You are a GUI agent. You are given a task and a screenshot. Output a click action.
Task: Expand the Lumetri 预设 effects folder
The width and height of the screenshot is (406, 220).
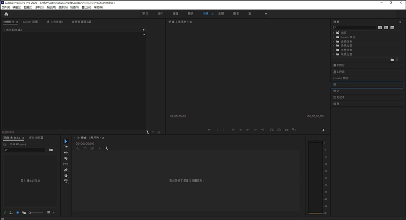click(333, 37)
